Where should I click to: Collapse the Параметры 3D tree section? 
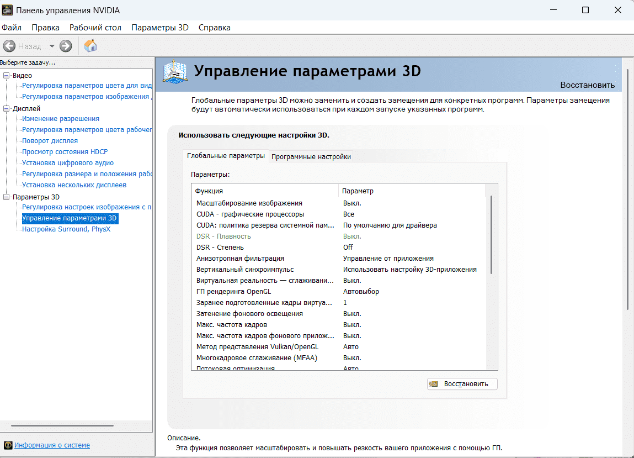coord(7,197)
